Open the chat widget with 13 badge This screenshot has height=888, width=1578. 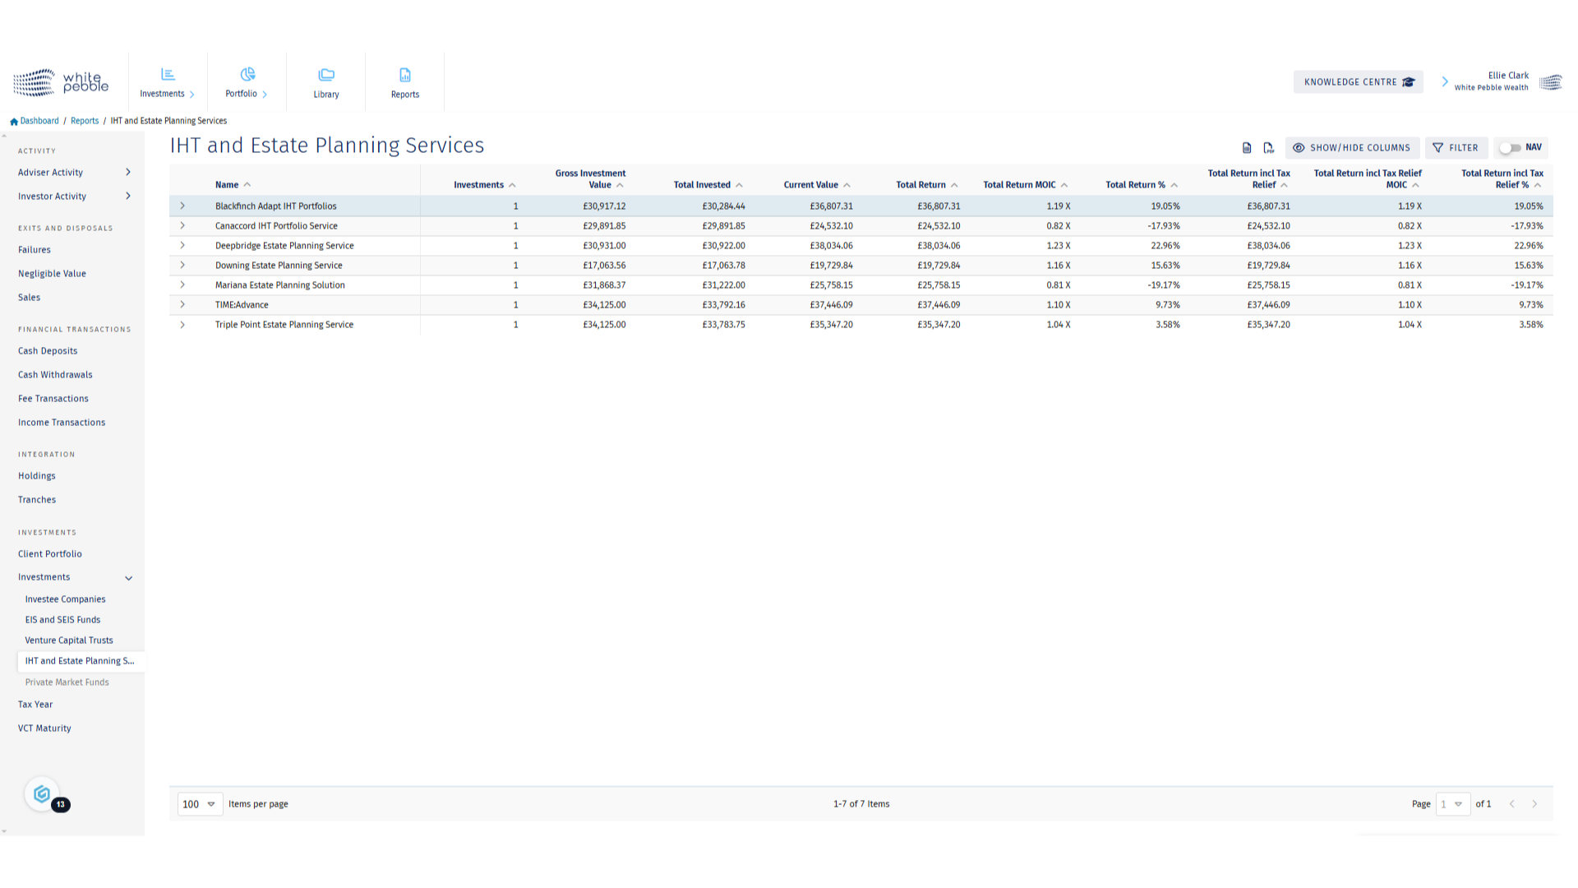coord(43,794)
